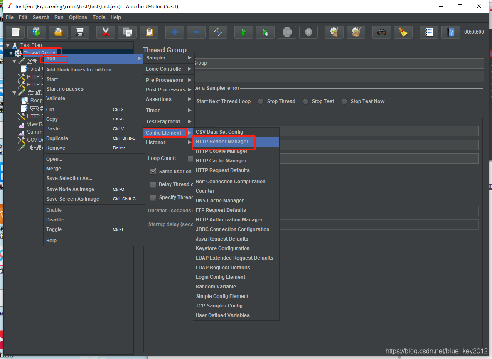Open the File menu
Screen dimensions: 492x359
(10, 17)
